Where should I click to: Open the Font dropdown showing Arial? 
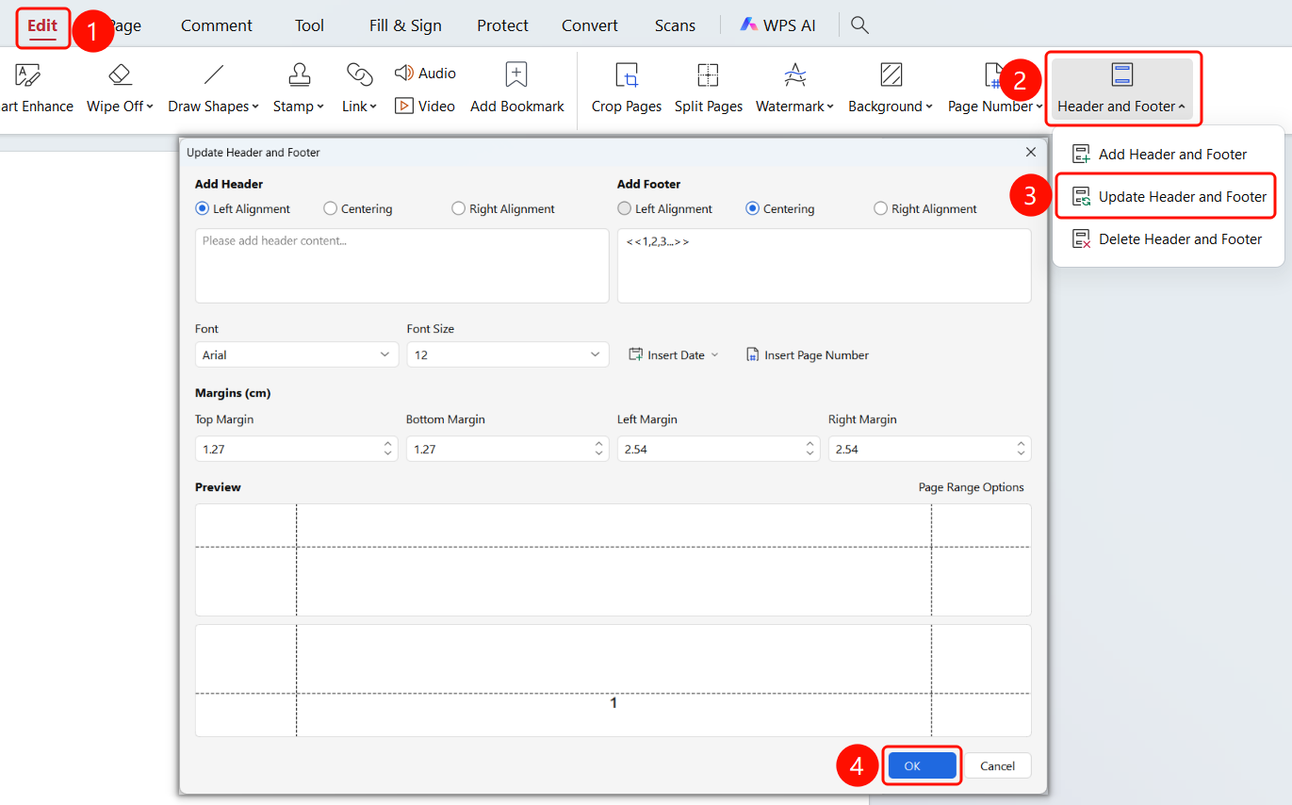click(297, 354)
